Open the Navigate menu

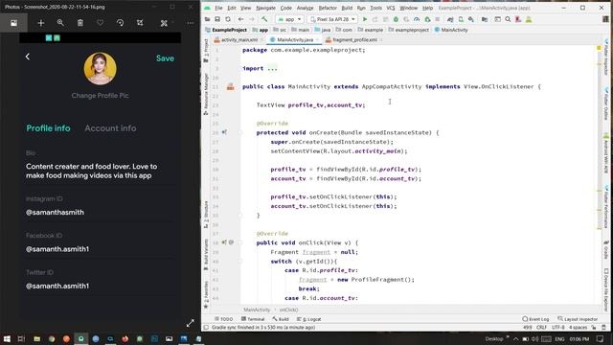(x=265, y=8)
